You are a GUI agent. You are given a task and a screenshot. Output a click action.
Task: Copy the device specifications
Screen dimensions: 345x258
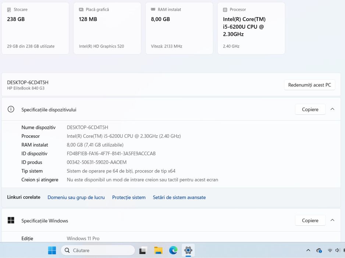[x=310, y=109]
